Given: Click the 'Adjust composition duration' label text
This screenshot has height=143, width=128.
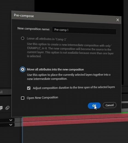Looking at the screenshot, I should coord(74,87).
